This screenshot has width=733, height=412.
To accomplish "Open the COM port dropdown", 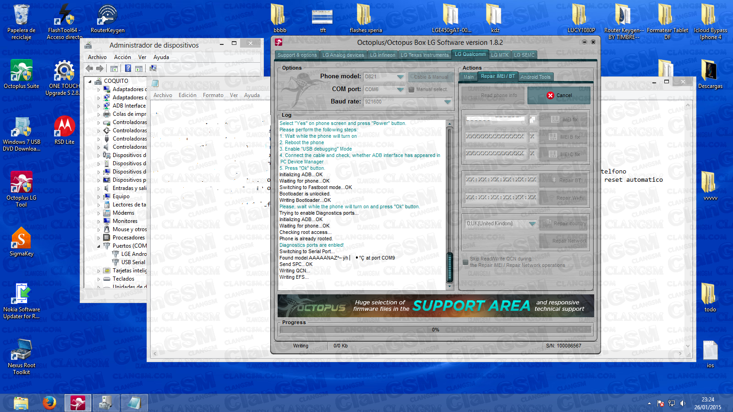I will (x=400, y=89).
